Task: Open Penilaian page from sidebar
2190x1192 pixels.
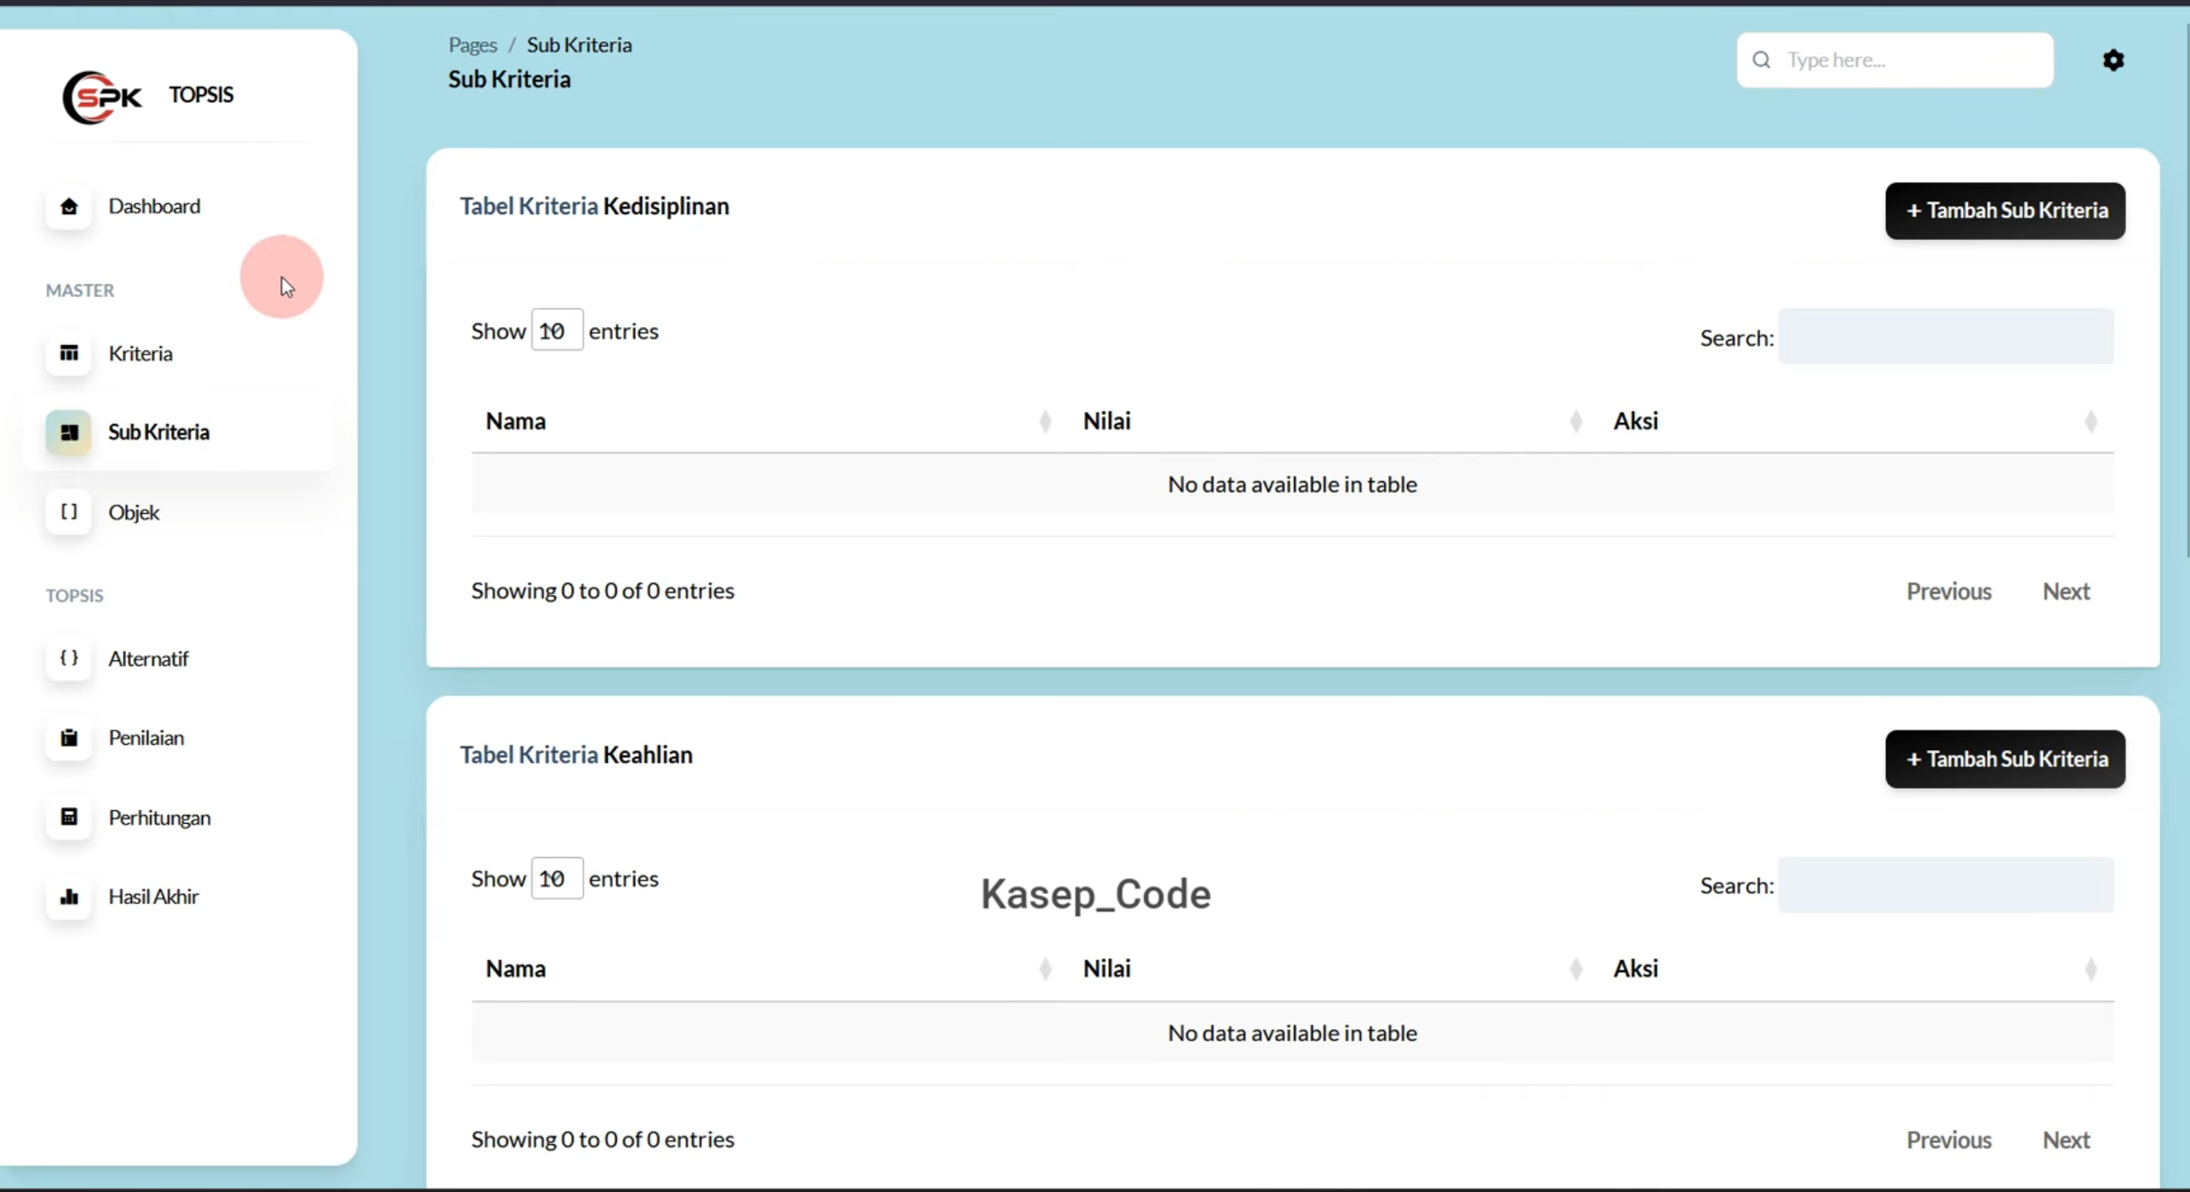Action: [x=146, y=738]
